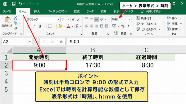Open the font name dropdown 游ゴシック

[58, 19]
